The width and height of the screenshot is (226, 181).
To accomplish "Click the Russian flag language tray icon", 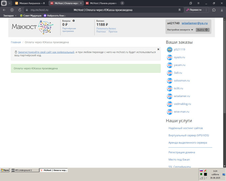I will coord(201,171).
